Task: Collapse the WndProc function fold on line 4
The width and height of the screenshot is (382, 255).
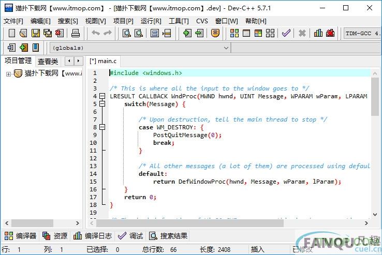Action: [x=102, y=96]
